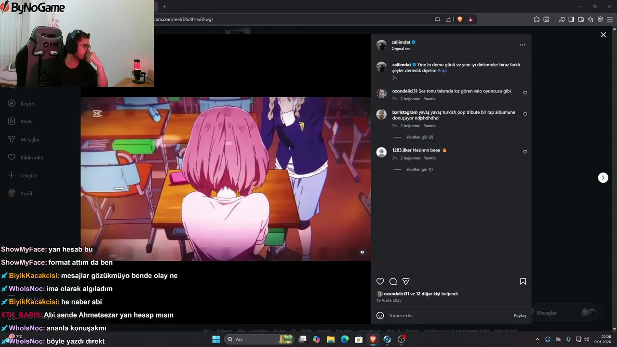The image size is (617, 347).
Task: Open 1283.ilker commenter username
Action: coord(402,150)
